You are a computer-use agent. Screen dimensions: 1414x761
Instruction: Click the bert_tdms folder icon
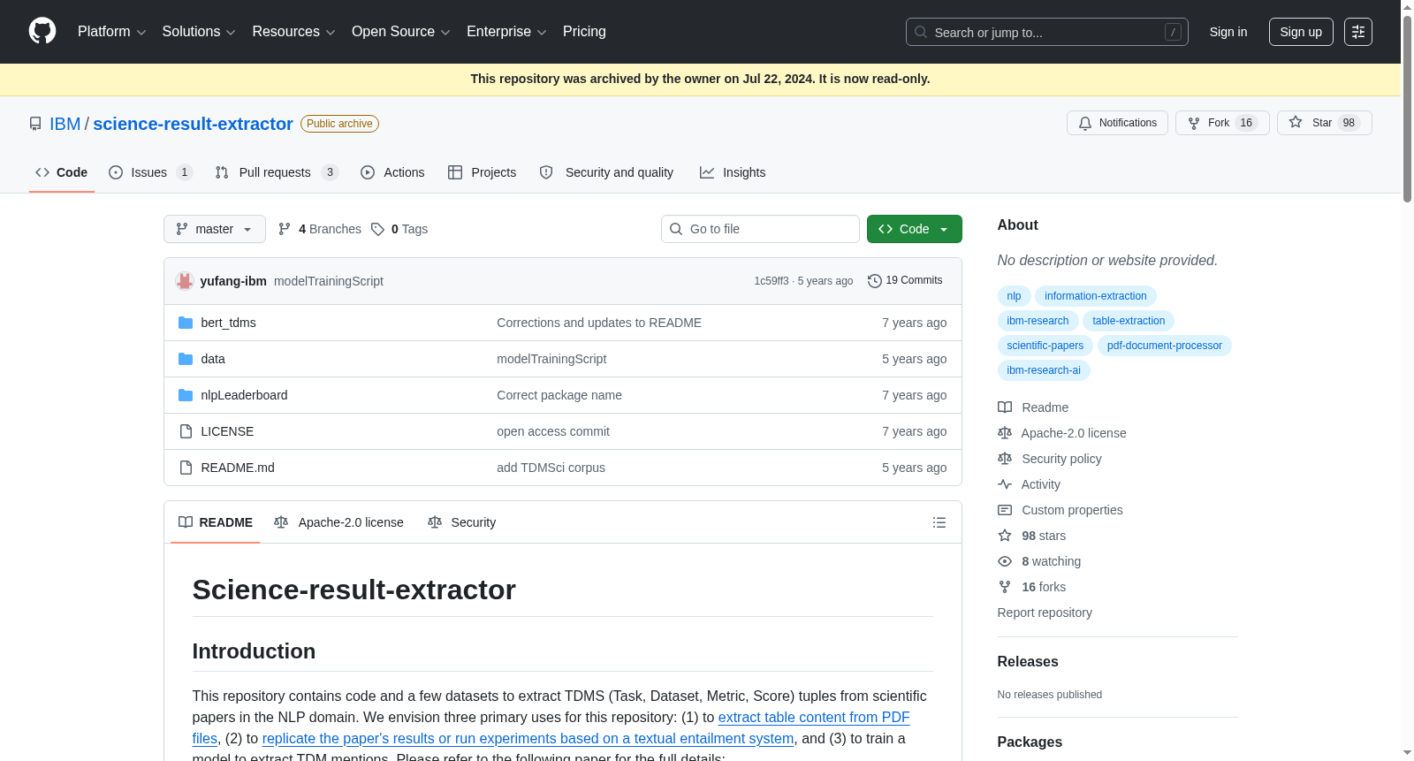coord(186,323)
